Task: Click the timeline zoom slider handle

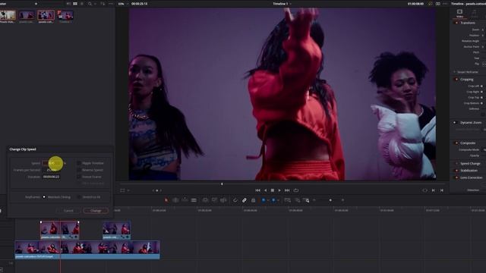Action: click(330, 200)
